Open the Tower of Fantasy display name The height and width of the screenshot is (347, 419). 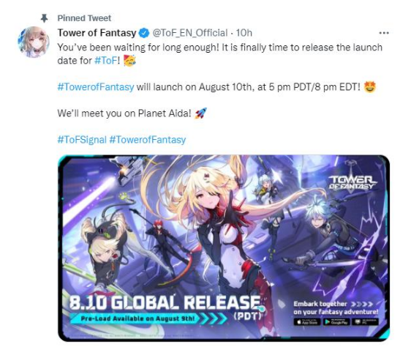tap(97, 33)
